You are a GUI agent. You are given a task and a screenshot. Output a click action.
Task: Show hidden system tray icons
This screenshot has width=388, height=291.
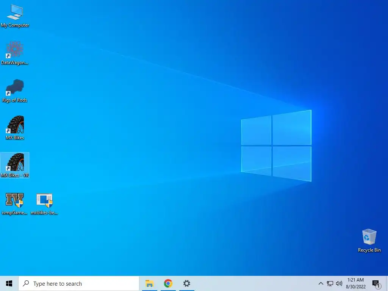pos(321,283)
